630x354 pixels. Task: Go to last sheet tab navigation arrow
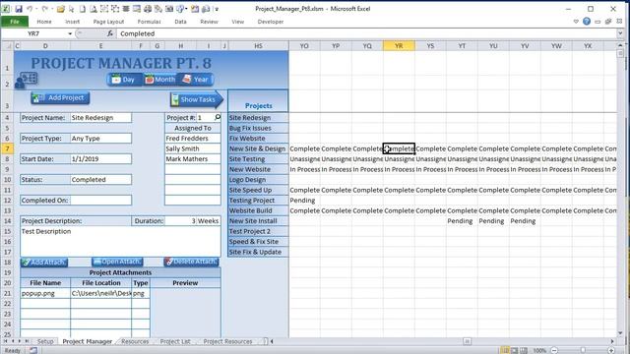pos(27,341)
